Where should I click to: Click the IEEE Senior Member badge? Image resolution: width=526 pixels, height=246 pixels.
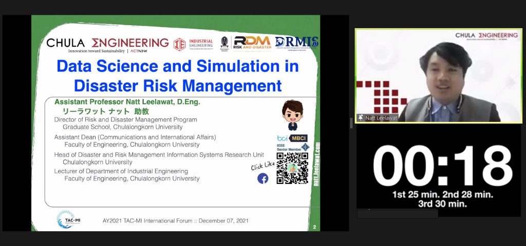292,147
